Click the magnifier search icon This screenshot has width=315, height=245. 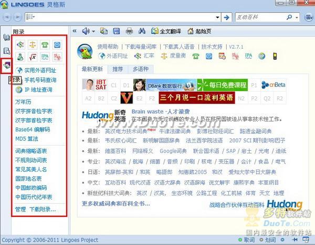(x=289, y=17)
